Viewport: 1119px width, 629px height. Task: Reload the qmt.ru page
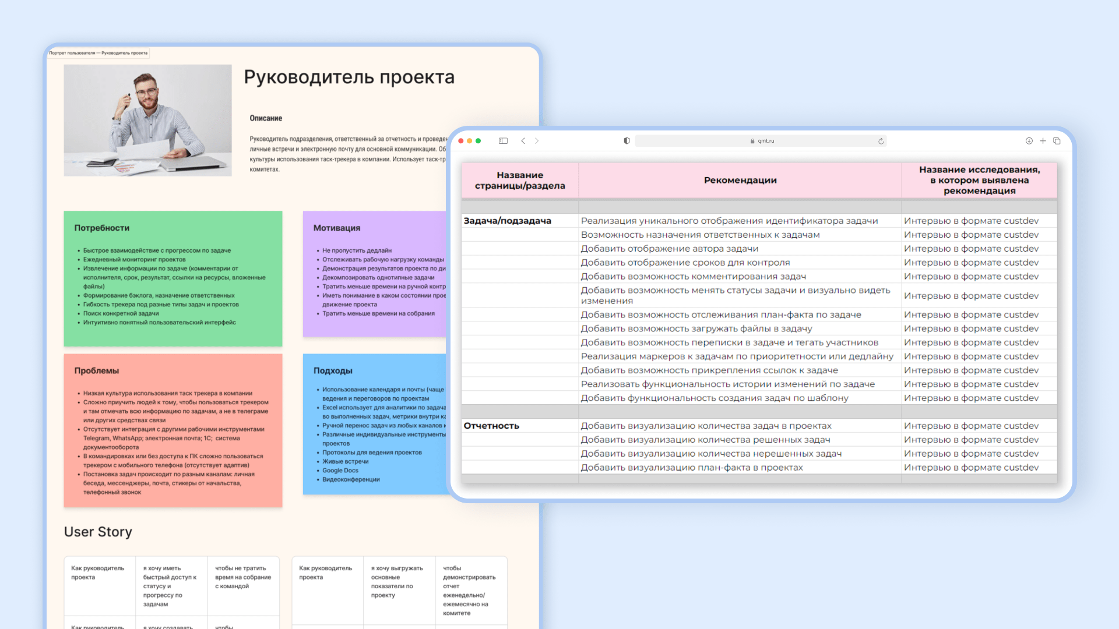[881, 141]
